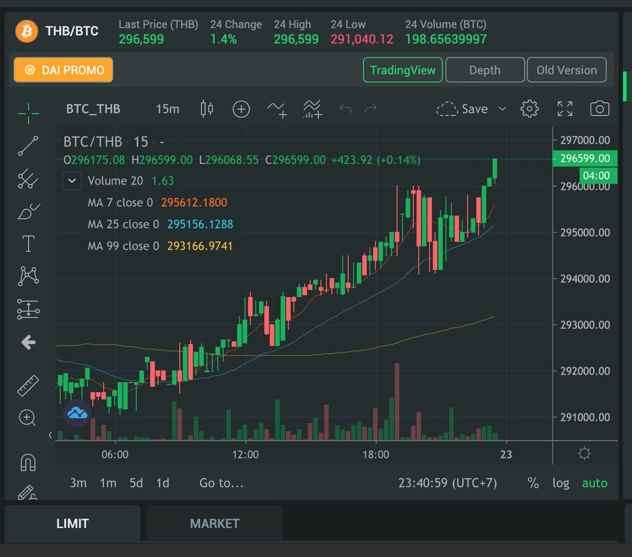Screen dimensions: 632x557
Task: Open the candlestick chart type selector
Action: pyautogui.click(x=207, y=109)
